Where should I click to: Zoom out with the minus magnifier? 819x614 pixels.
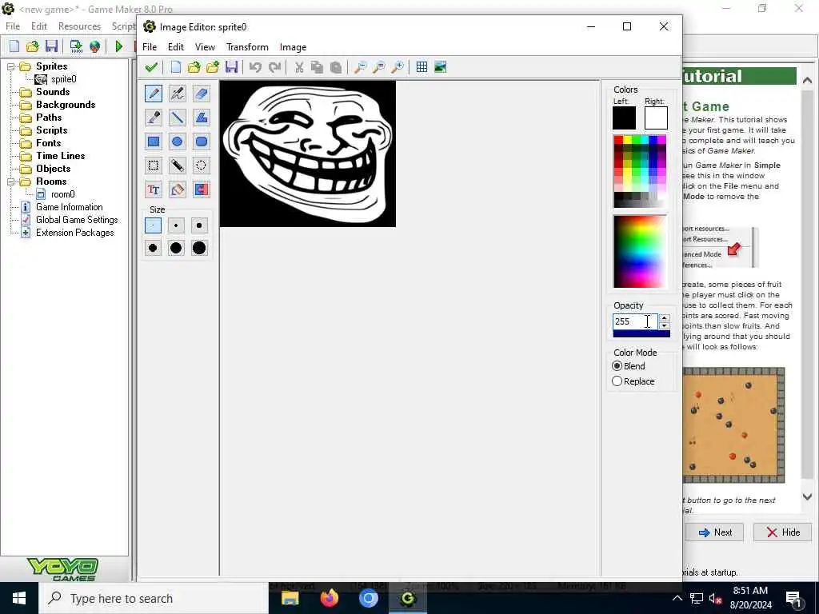(360, 67)
